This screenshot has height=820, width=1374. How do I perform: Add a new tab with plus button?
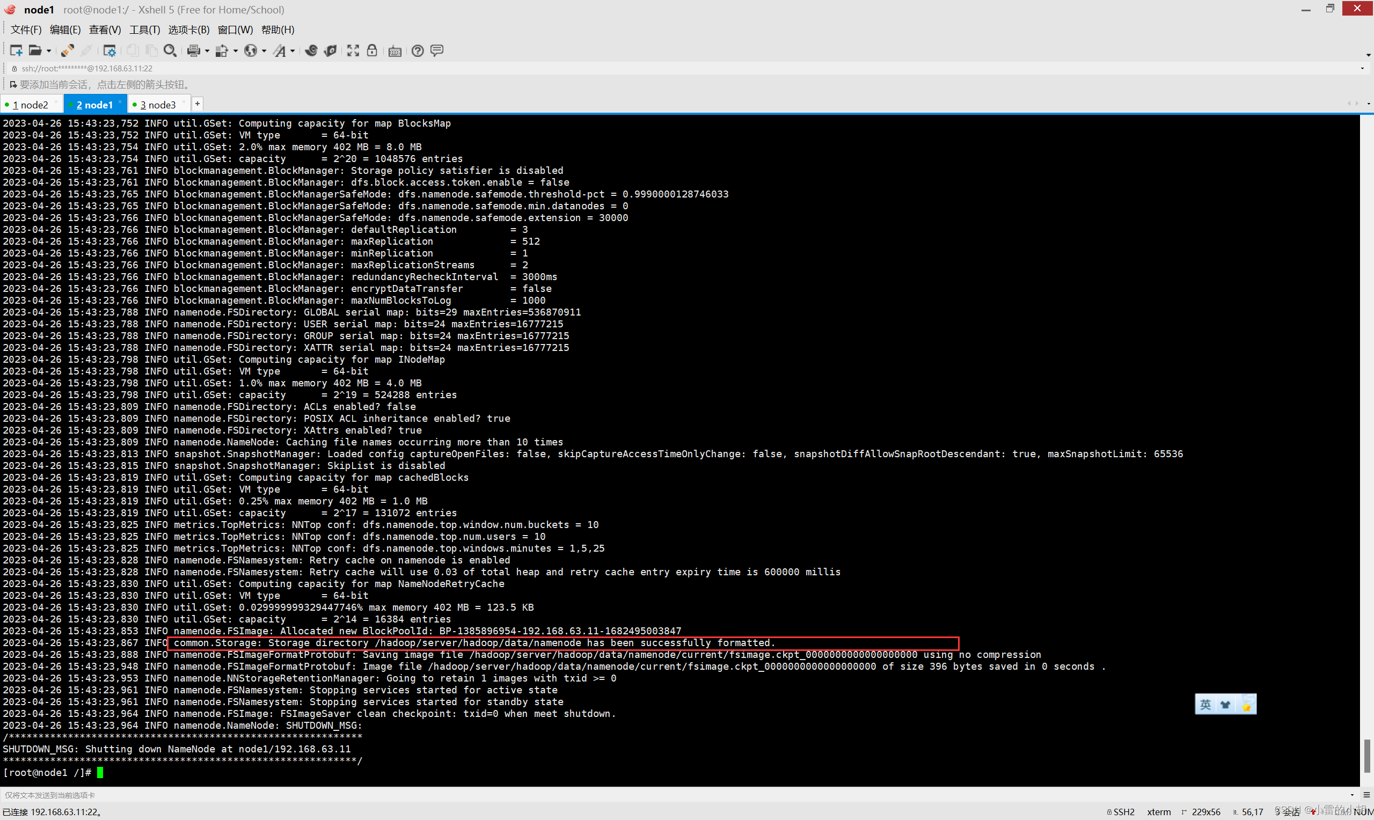[x=197, y=104]
